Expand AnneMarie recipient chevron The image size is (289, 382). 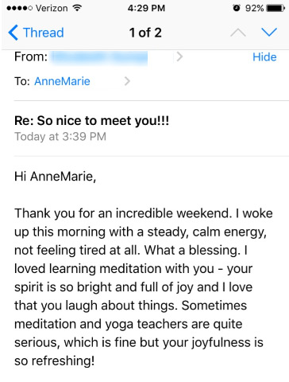point(127,81)
